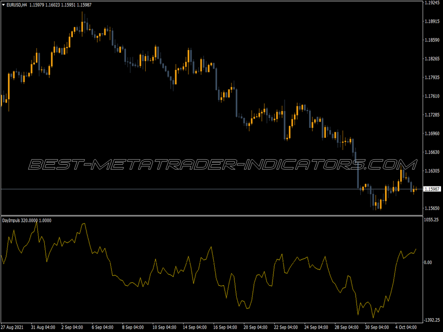Click the -1392.25 indicator scale value
Image resolution: width=443 pixels, height=332 pixels.
432,320
